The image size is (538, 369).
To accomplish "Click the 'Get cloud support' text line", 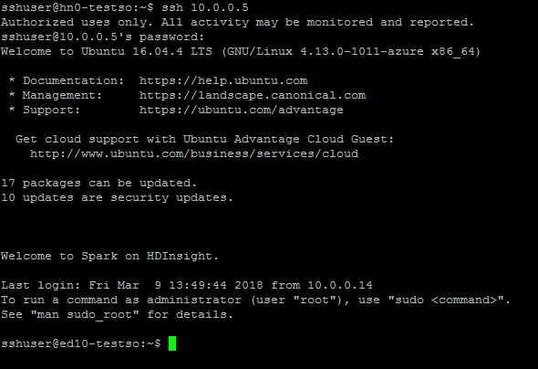I will click(204, 139).
